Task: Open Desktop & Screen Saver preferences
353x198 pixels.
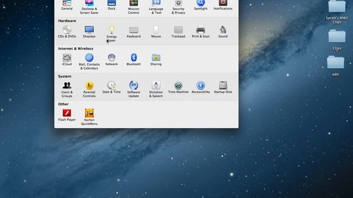Action: point(89,7)
